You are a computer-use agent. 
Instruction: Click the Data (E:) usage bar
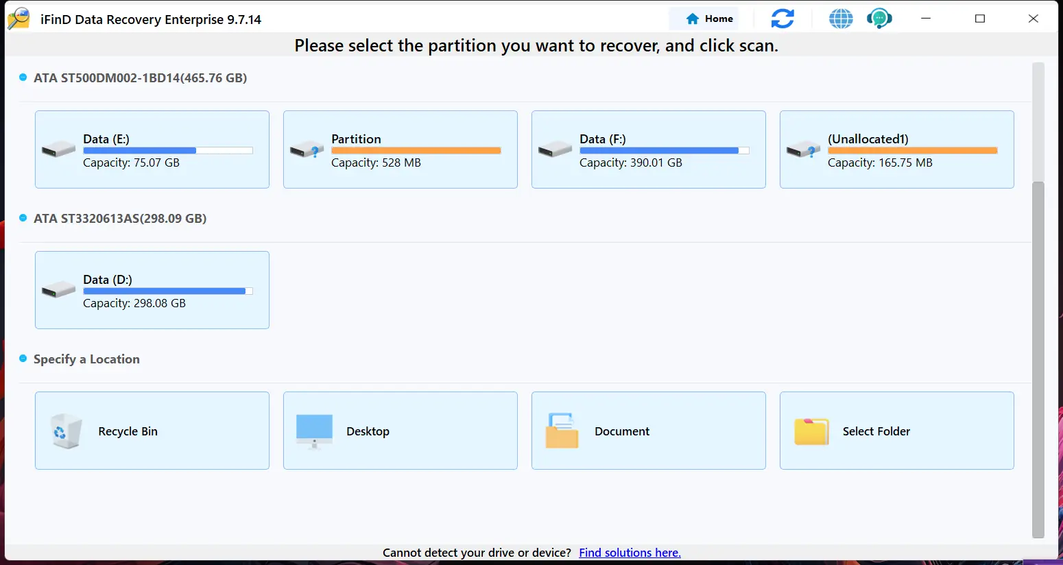point(168,151)
